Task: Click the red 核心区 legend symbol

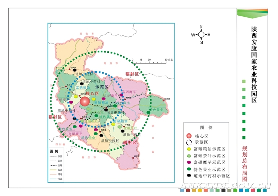Action: pyautogui.click(x=189, y=136)
